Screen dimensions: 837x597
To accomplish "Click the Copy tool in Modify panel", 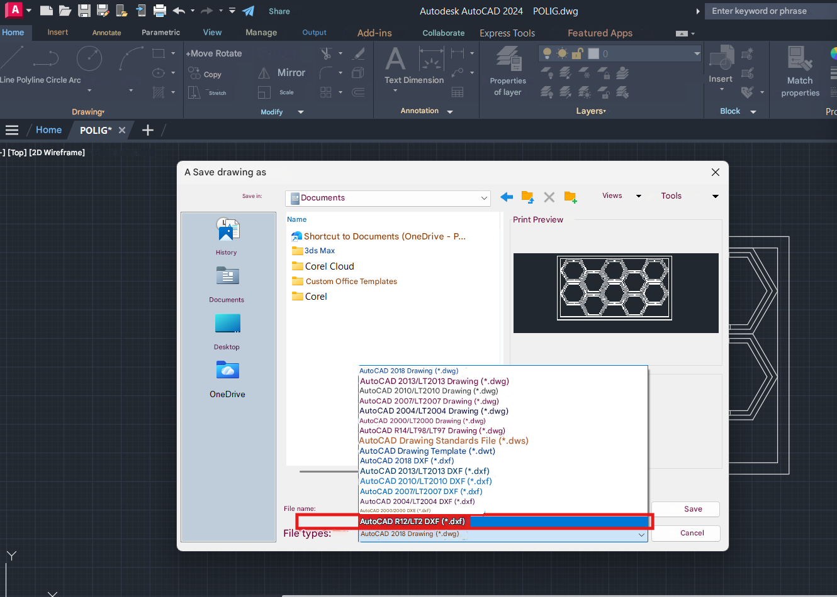I will coord(205,74).
